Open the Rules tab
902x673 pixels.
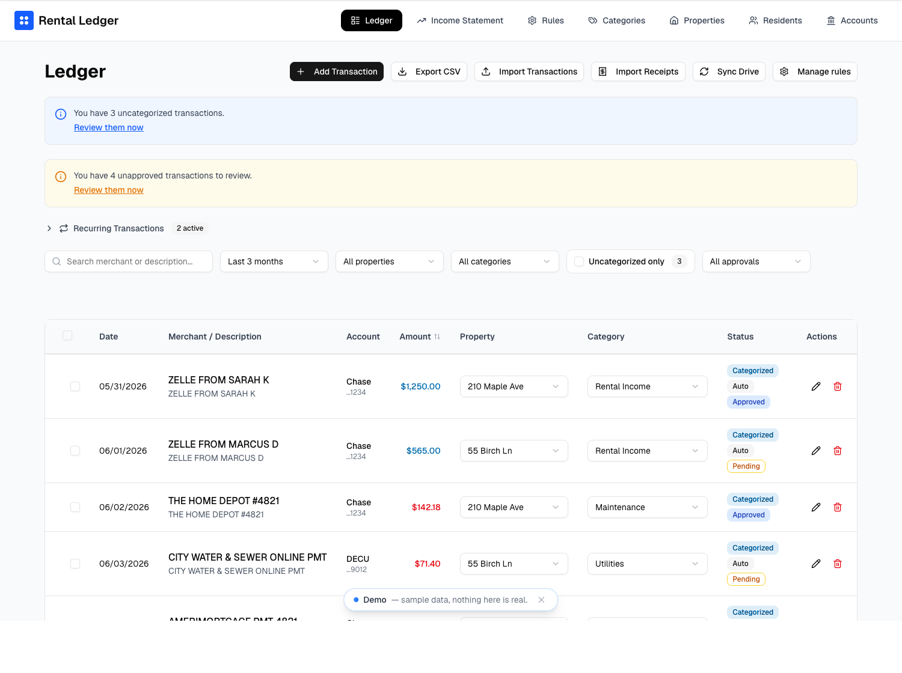pos(545,20)
